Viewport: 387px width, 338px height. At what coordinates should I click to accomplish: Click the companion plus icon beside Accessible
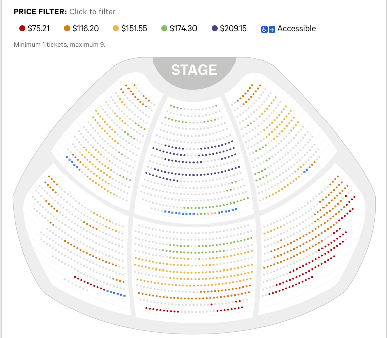pyautogui.click(x=272, y=29)
